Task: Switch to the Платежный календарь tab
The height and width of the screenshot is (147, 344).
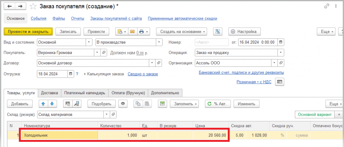Action: 85,93
